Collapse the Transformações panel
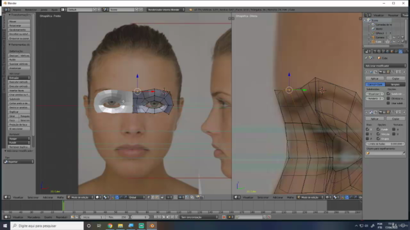Viewport: 410px width, 230px height. [10, 15]
